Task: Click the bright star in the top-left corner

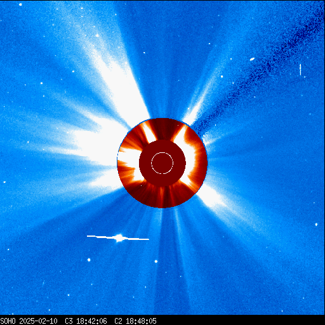Action: point(20,4)
